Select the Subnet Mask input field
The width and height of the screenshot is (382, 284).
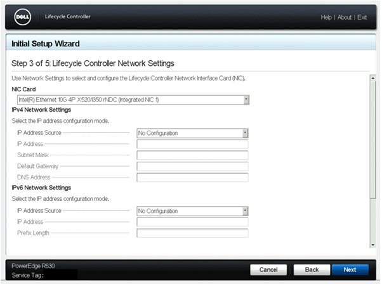192,155
